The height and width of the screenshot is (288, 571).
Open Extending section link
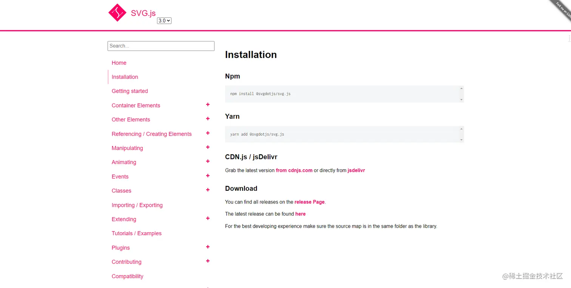(x=124, y=219)
